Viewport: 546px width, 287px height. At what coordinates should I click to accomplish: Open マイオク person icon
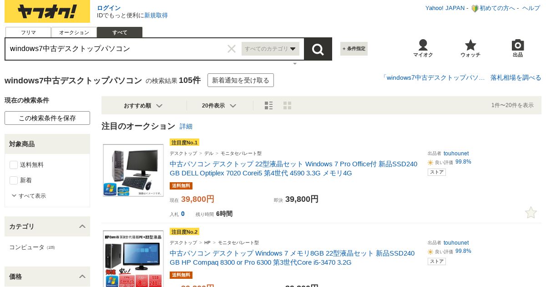(x=423, y=48)
